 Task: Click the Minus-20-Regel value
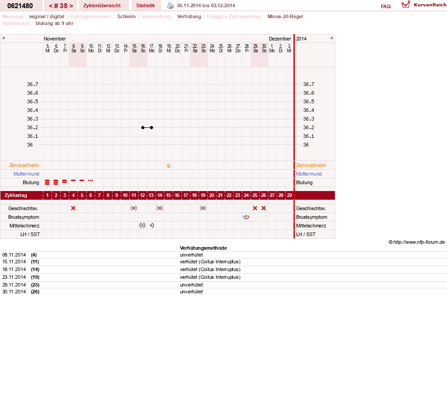point(285,16)
